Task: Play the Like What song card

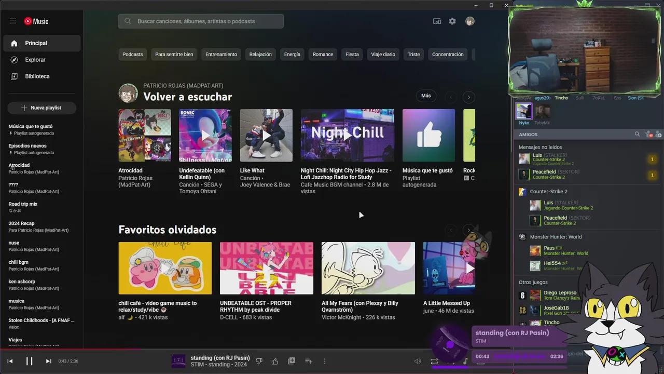Action: [266, 135]
